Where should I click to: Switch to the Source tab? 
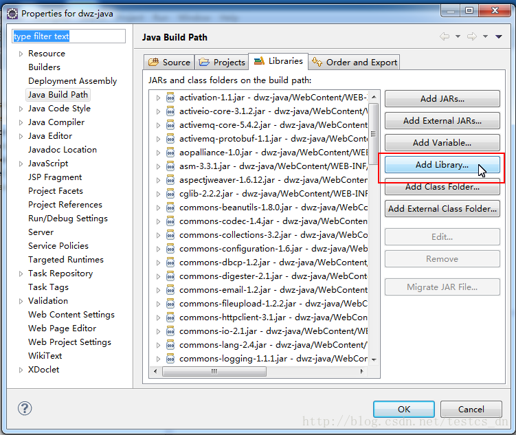169,62
